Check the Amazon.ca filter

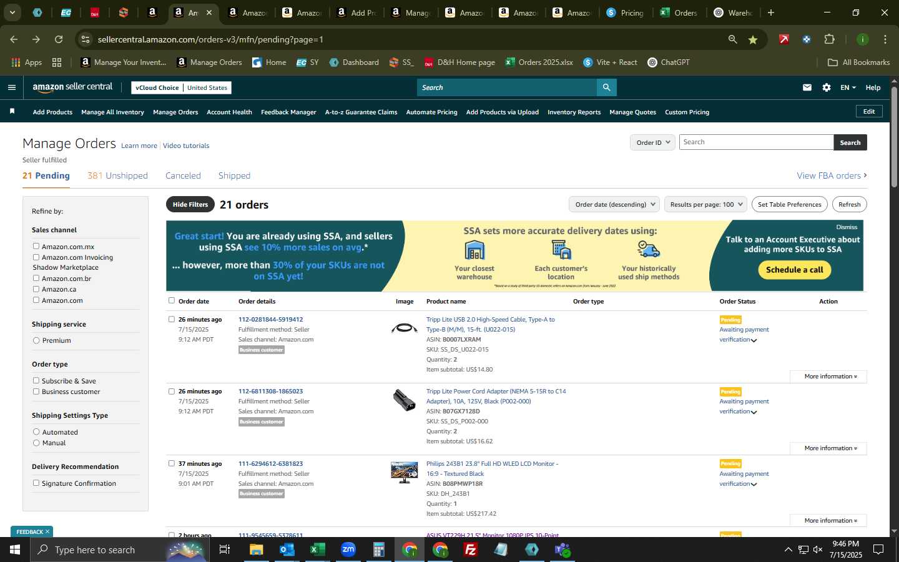(36, 289)
